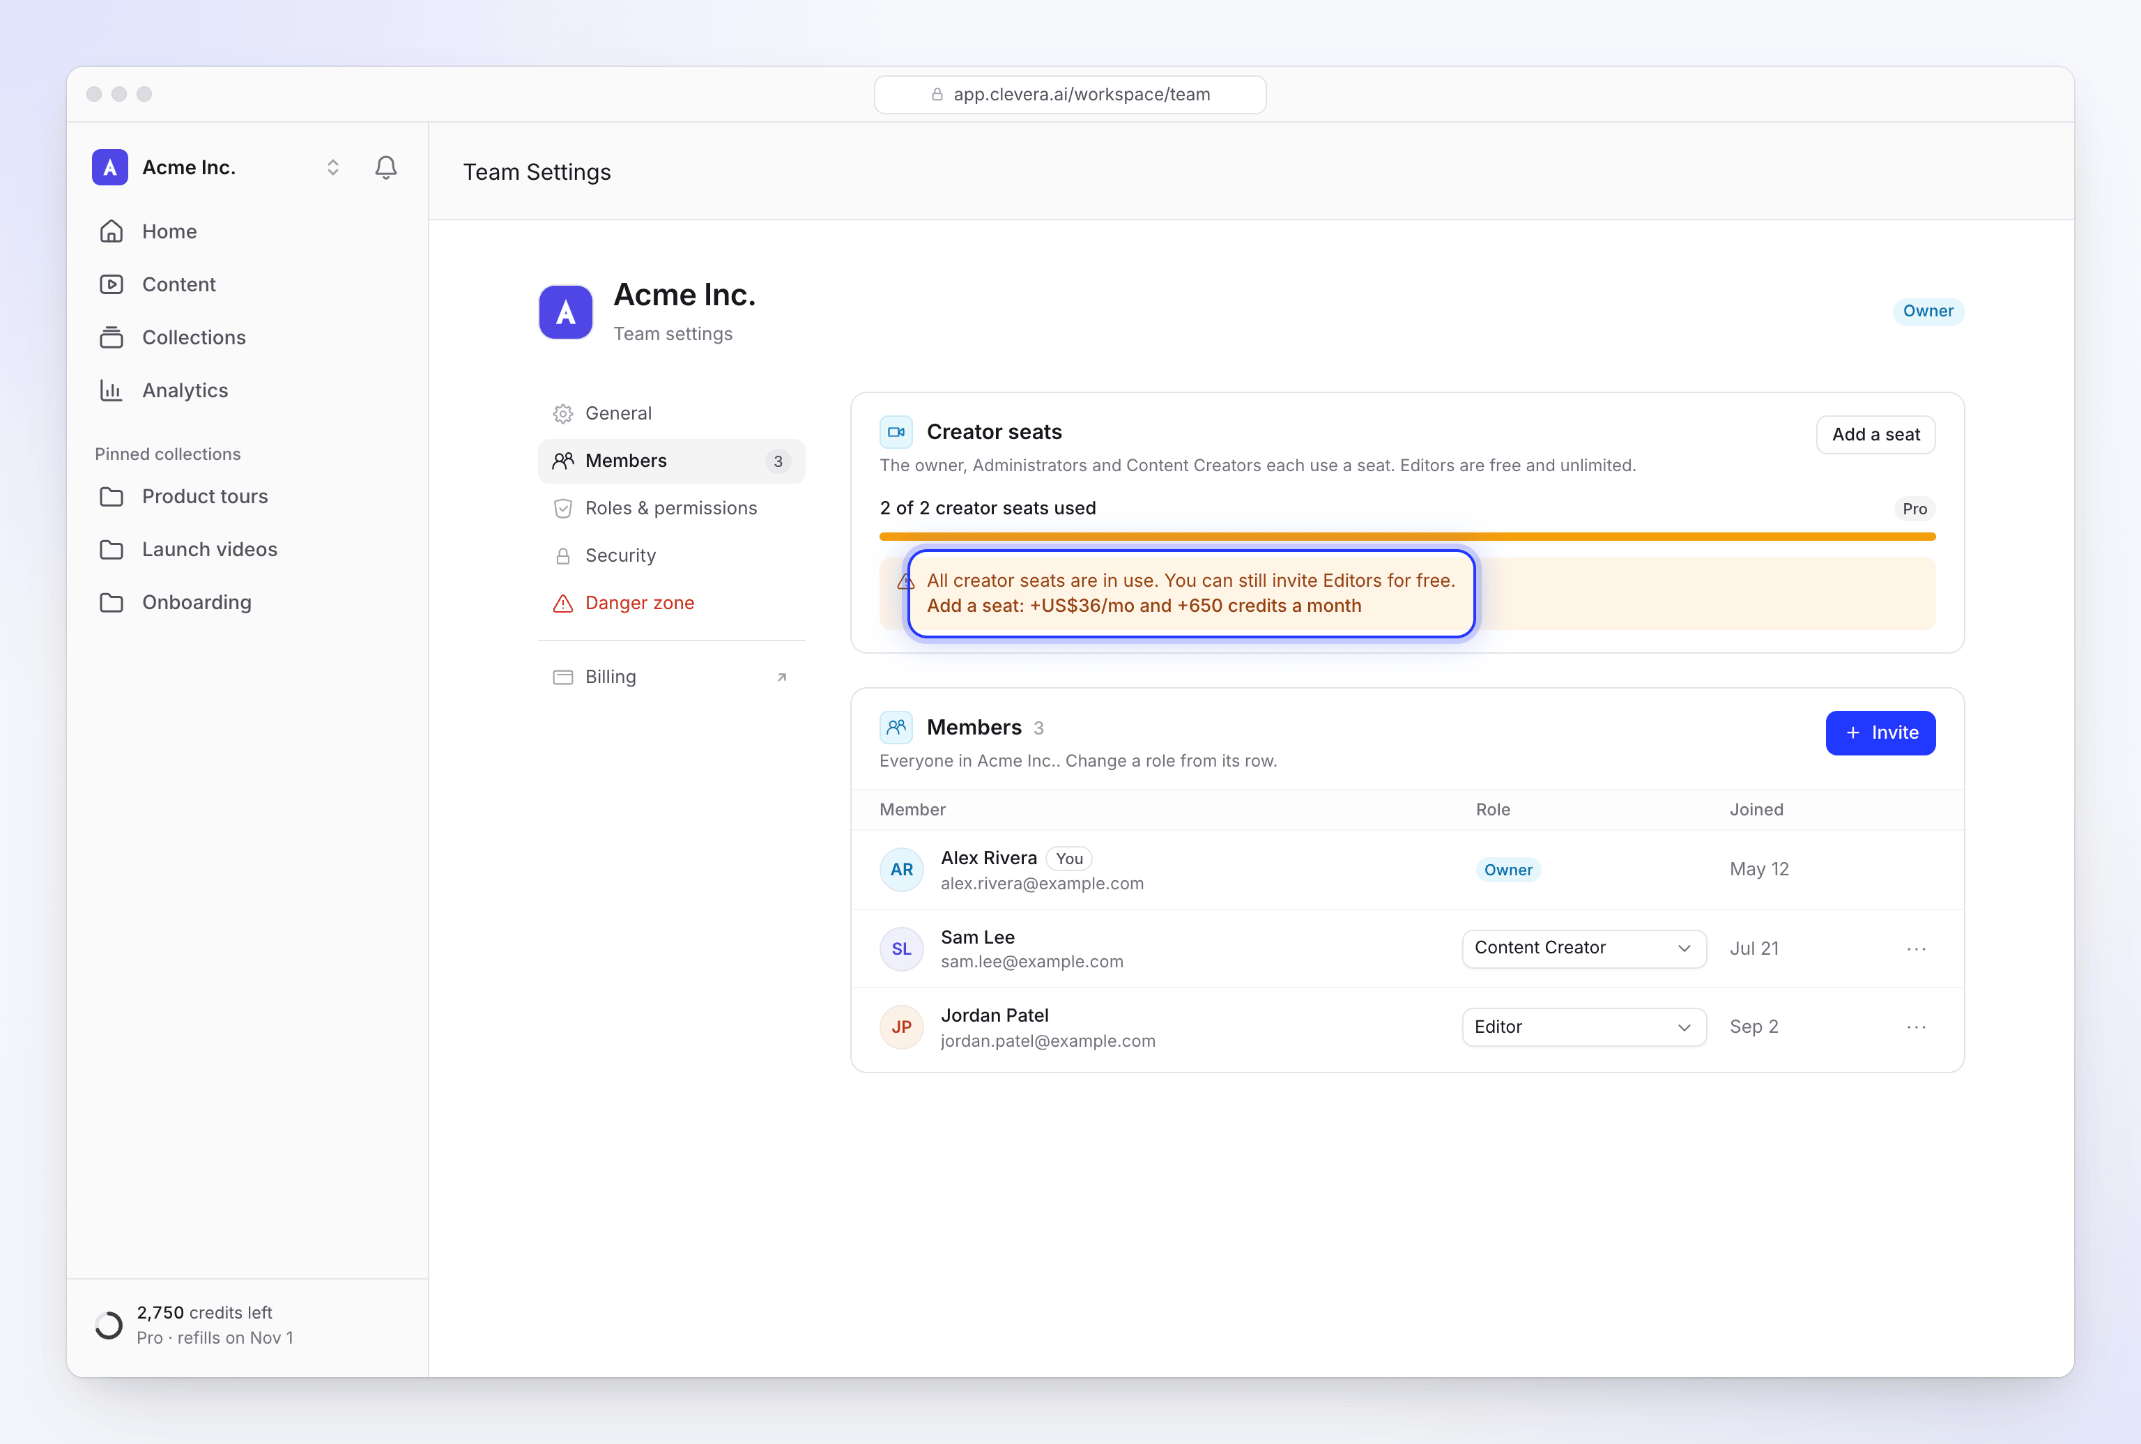Open more options for Jordan Patel
The height and width of the screenshot is (1444, 2141).
pos(1917,1027)
